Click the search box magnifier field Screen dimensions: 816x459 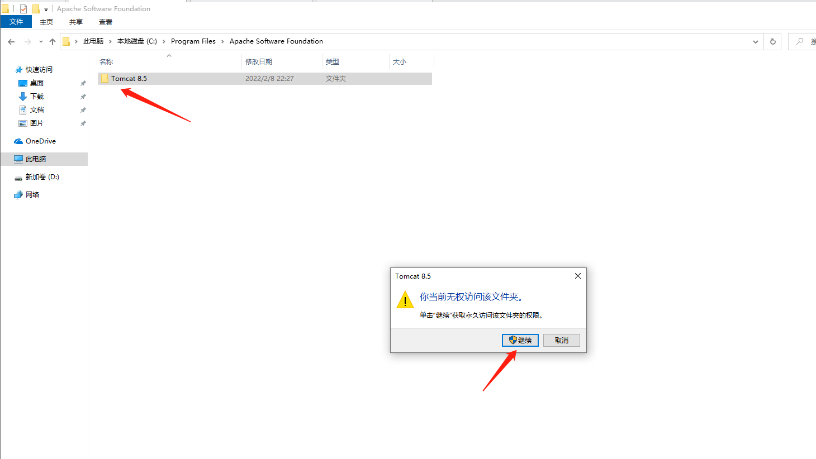(802, 41)
